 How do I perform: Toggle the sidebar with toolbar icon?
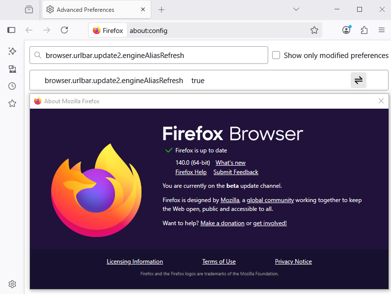click(11, 30)
